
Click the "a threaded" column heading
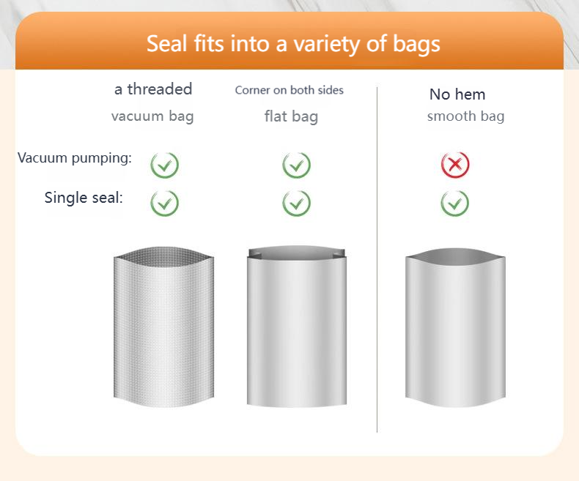[x=153, y=89]
